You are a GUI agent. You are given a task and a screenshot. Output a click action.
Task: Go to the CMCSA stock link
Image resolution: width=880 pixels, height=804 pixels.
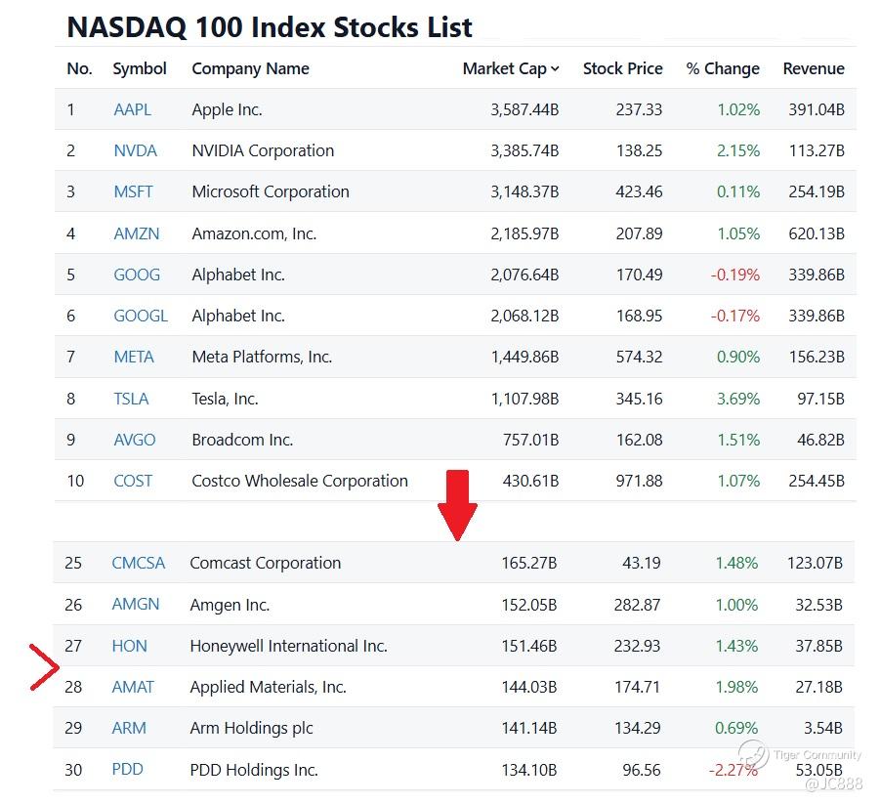pos(139,563)
